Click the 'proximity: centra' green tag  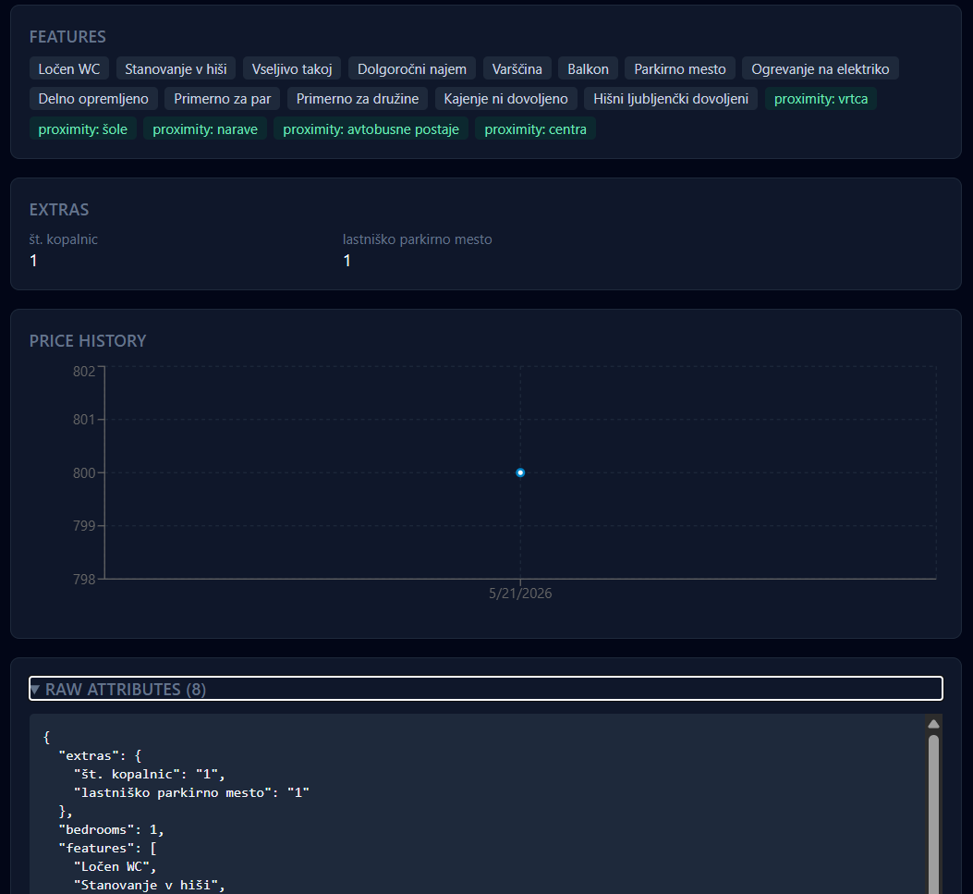click(535, 129)
